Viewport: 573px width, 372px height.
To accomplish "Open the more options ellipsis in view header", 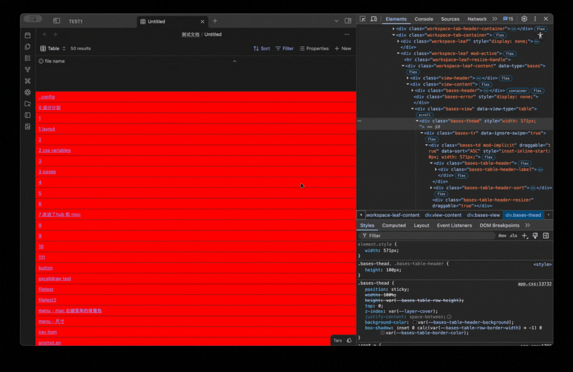I will click(x=347, y=35).
